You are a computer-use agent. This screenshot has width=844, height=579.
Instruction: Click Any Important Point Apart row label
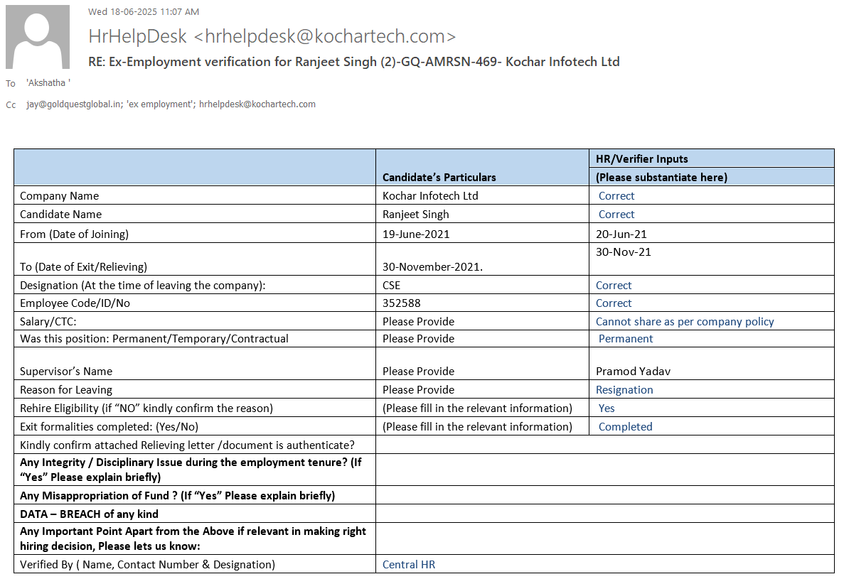coord(193,539)
